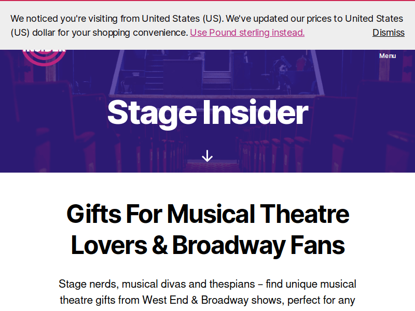This screenshot has width=415, height=311.
Task: Click the United States dollar notice banner
Action: 208,25
